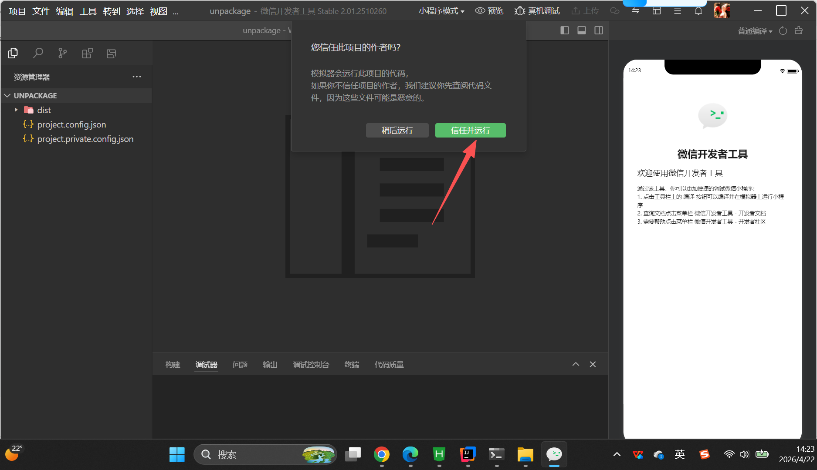Switch to the 调试器 panel tab
817x470 pixels.
click(x=206, y=365)
